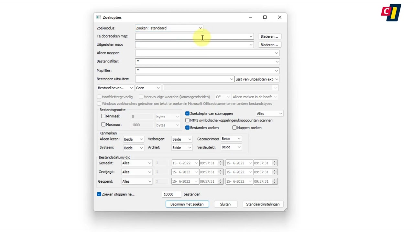Click the Standaardinstellingen button
Viewport: 414px width, 232px height.
[263, 204]
